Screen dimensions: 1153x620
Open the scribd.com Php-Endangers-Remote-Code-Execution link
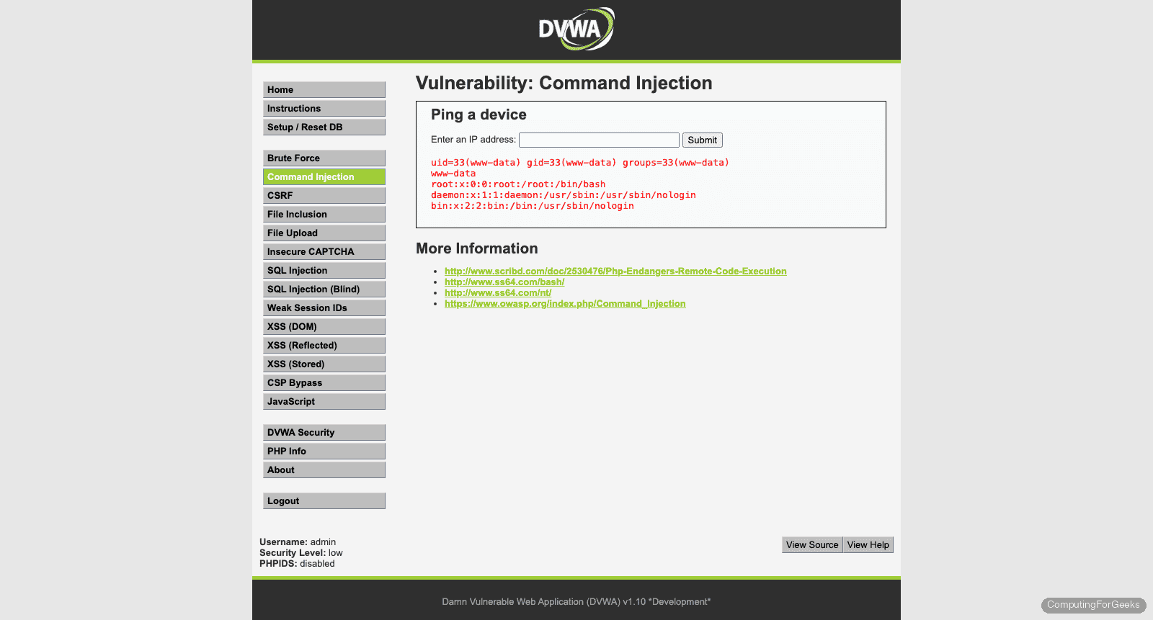[615, 271]
